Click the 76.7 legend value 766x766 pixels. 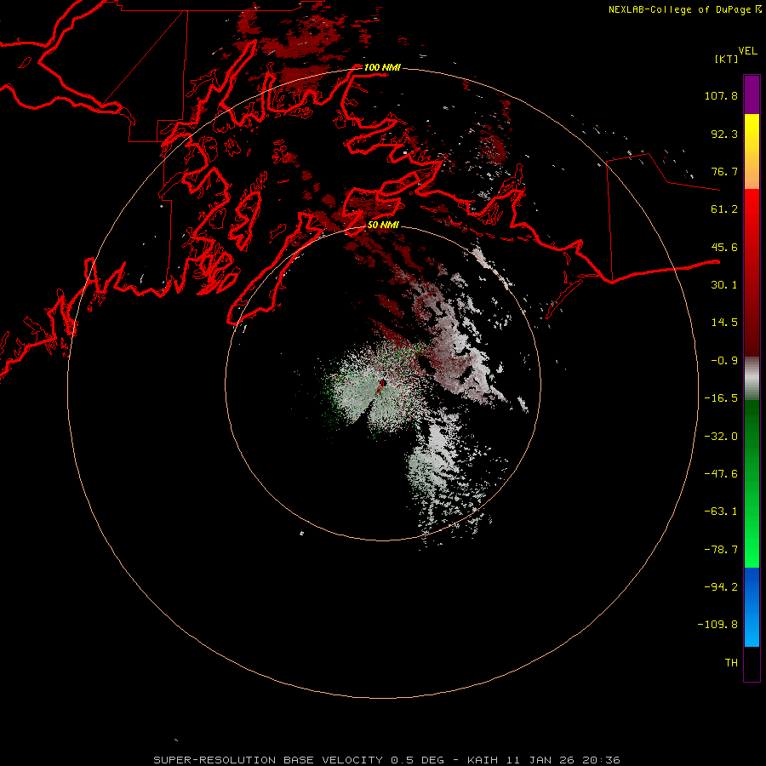click(724, 171)
